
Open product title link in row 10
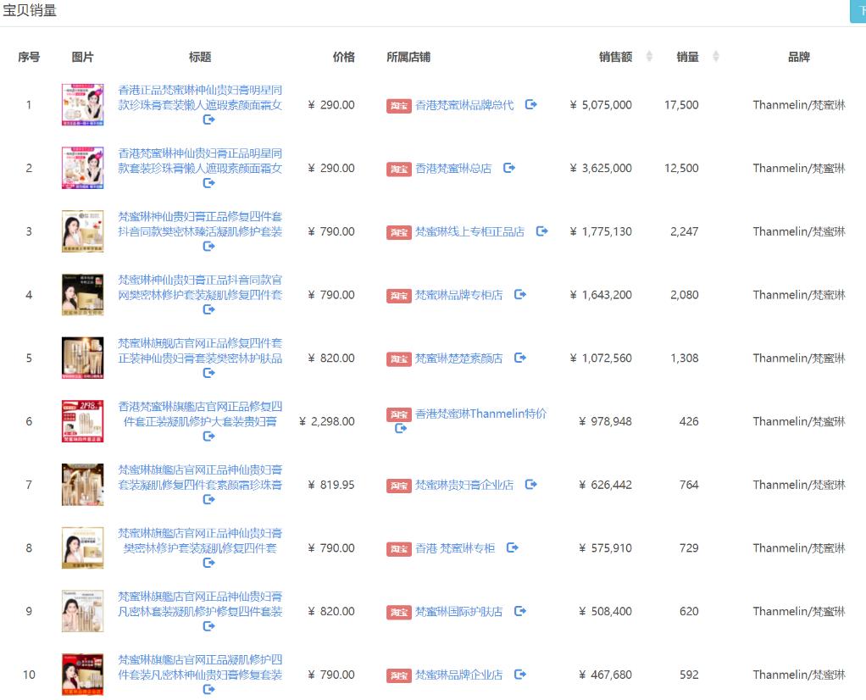[200, 667]
